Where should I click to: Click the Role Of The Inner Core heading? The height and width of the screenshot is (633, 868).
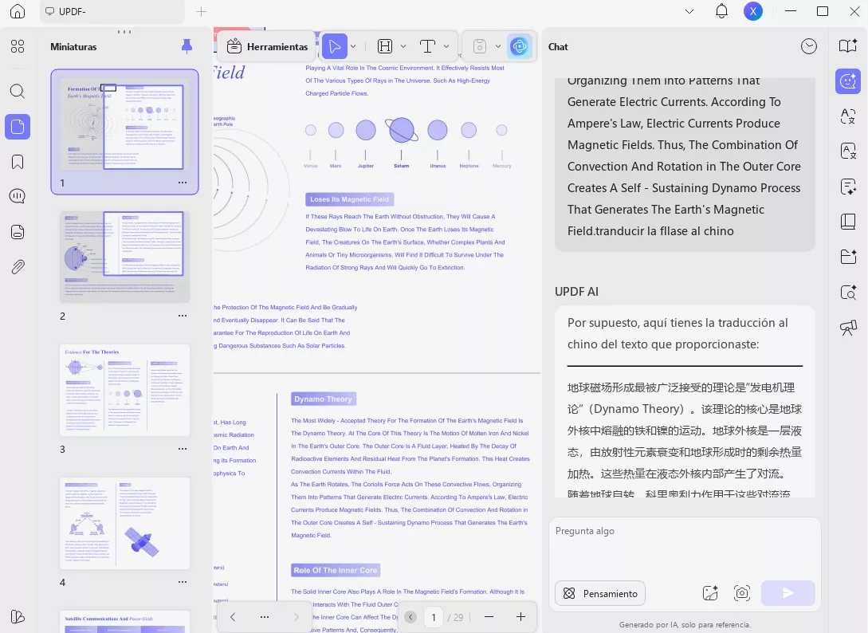click(336, 571)
